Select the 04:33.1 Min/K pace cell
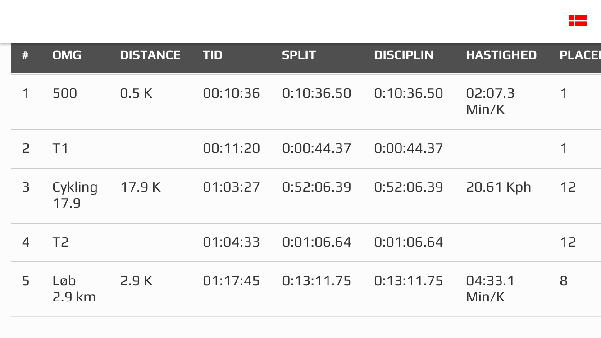Screen dimensions: 601x338 490,288
